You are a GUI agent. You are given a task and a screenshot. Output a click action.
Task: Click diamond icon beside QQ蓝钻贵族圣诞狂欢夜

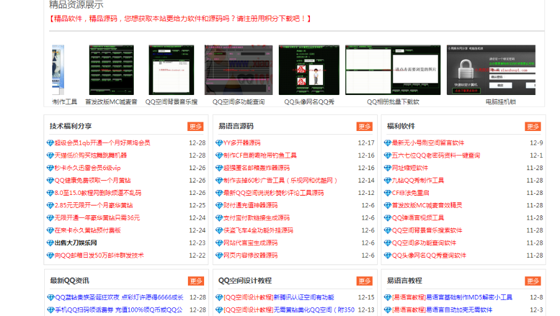coord(51,297)
